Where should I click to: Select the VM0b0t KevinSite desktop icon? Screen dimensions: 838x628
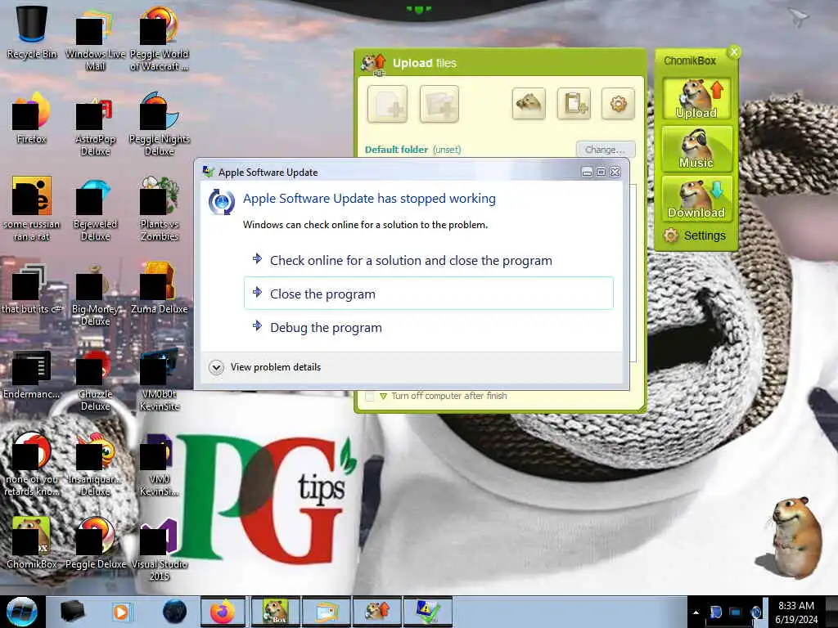pyautogui.click(x=160, y=380)
